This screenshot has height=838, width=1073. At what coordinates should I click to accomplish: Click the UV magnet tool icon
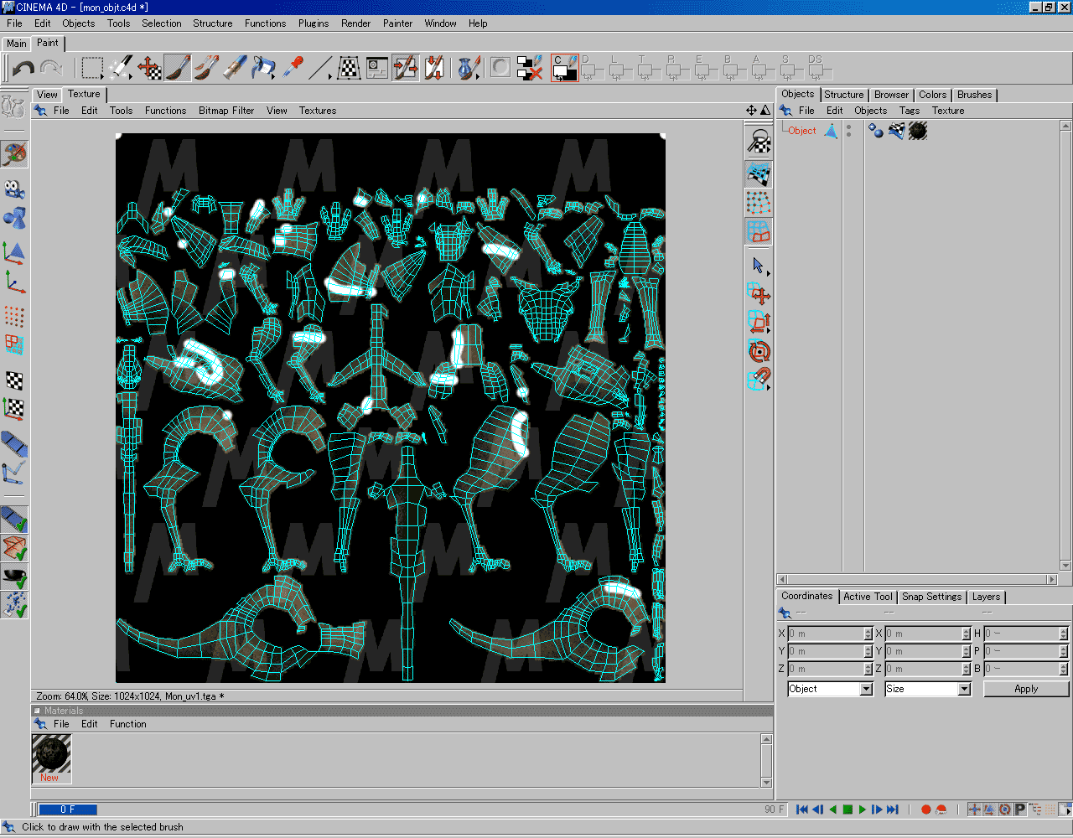point(759,380)
